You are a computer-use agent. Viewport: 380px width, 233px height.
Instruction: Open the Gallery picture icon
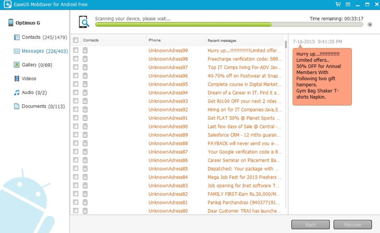[17, 65]
